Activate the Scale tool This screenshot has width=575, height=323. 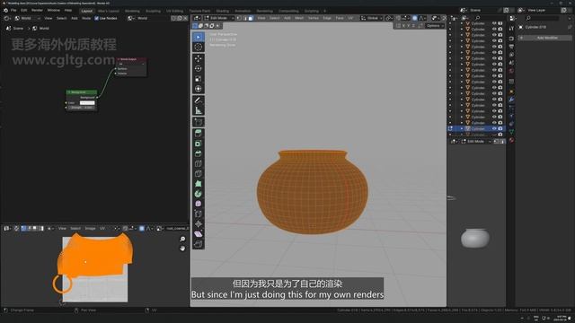tap(199, 79)
